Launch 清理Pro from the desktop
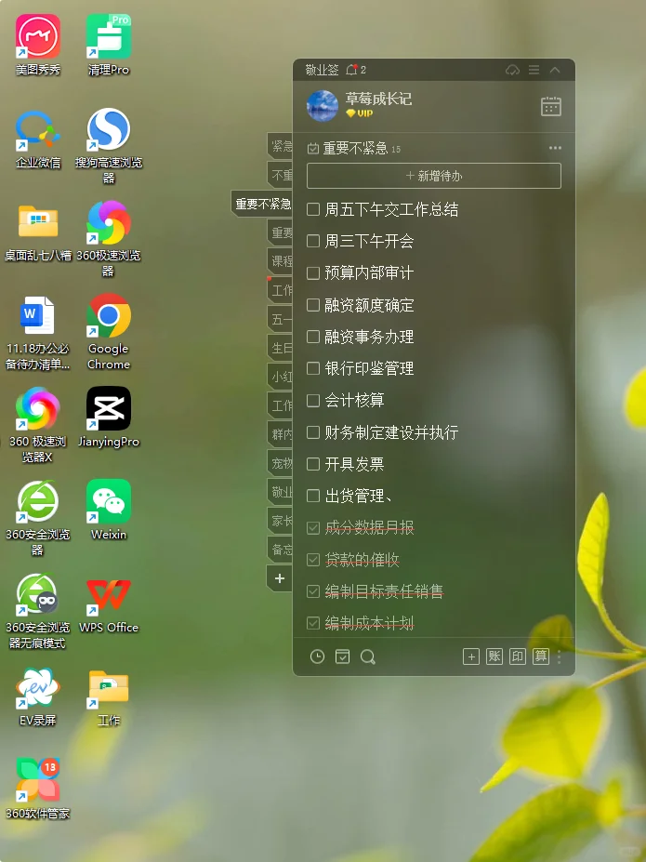 tap(109, 45)
